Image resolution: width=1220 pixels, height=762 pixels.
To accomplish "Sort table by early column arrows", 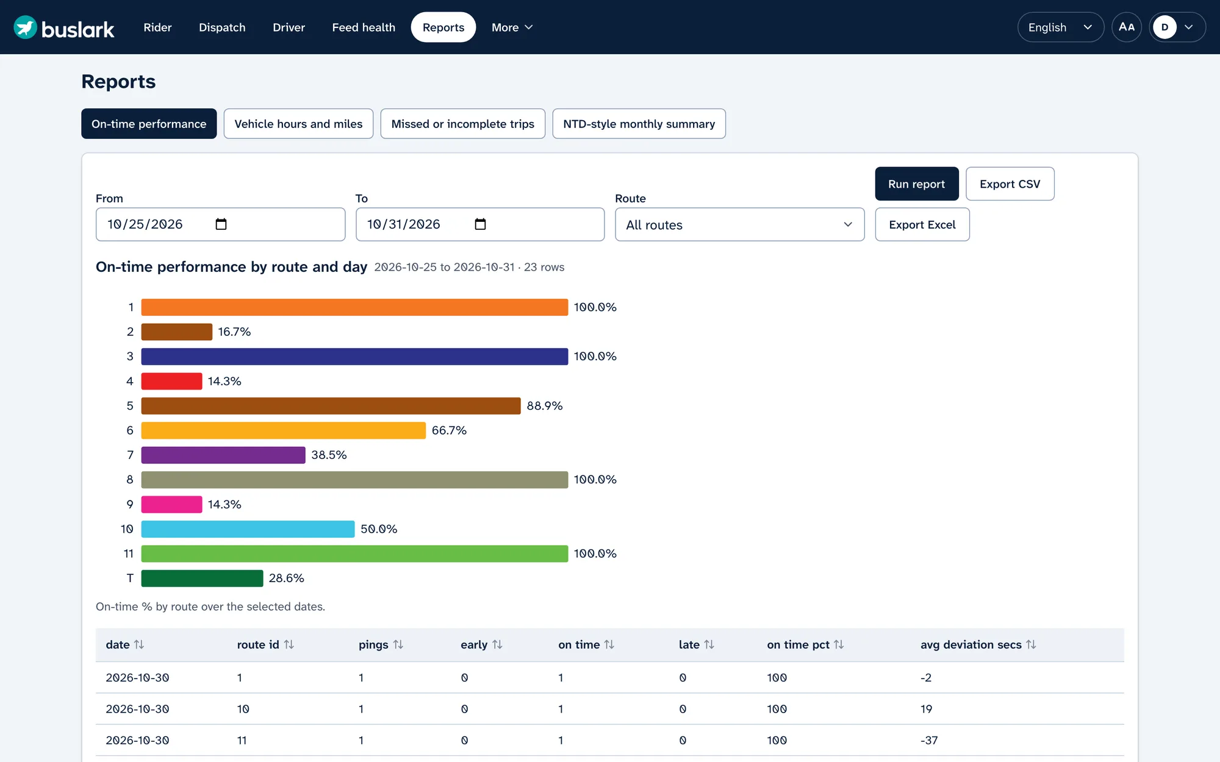I will tap(497, 644).
